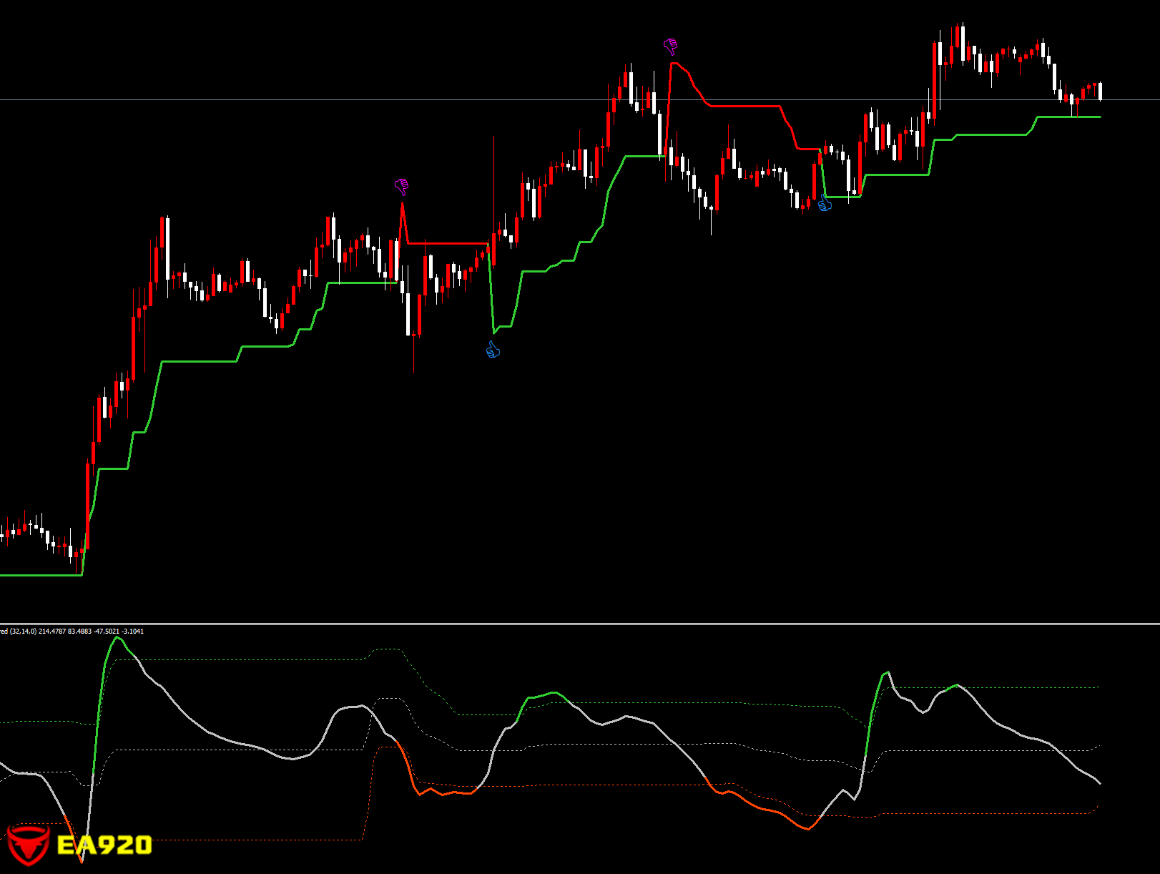Viewport: 1160px width, 874px height.
Task: Click the far-left flat green line segment
Action: (x=39, y=575)
